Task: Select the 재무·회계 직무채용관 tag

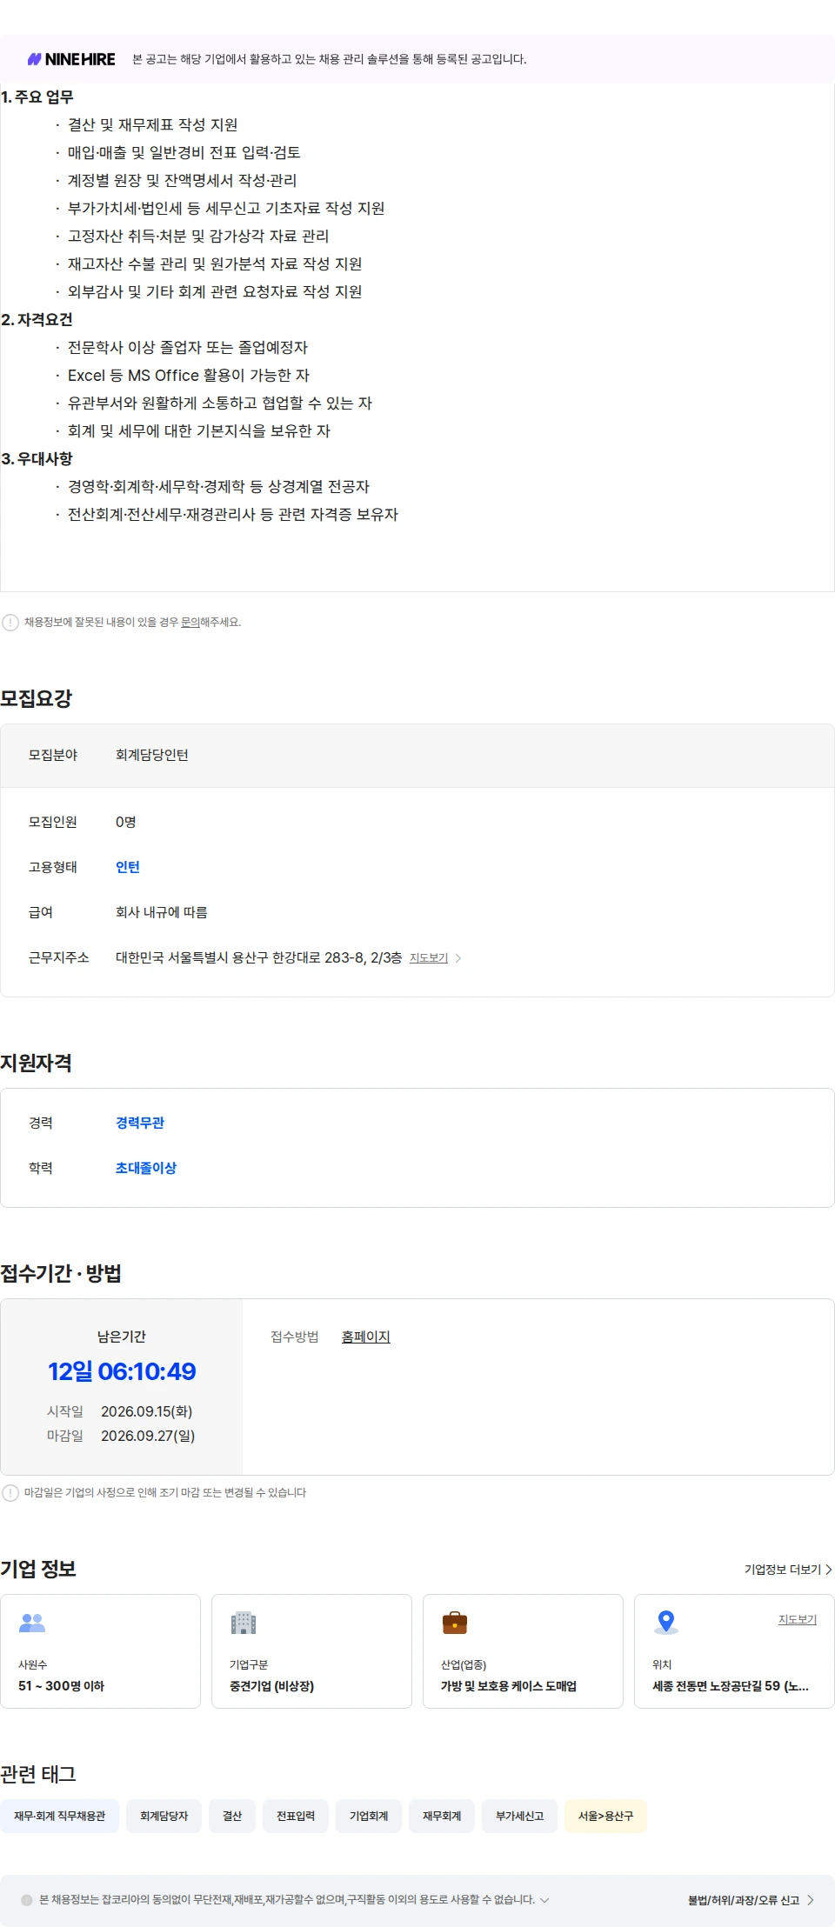Action: (60, 1816)
